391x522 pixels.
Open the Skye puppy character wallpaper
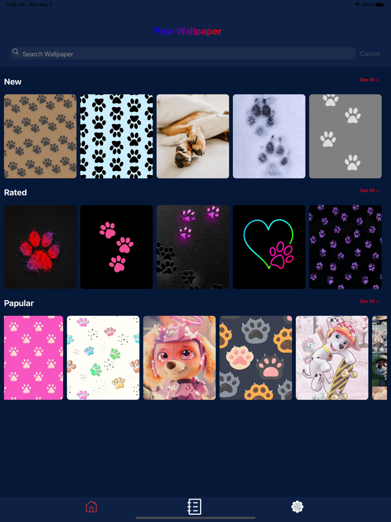(x=179, y=358)
